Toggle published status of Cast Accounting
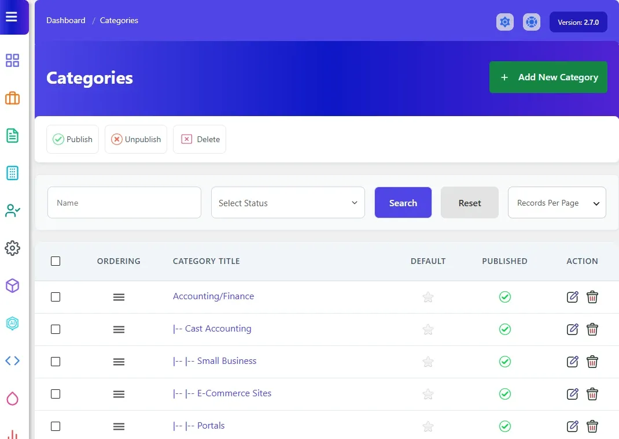The height and width of the screenshot is (439, 619). coord(505,329)
